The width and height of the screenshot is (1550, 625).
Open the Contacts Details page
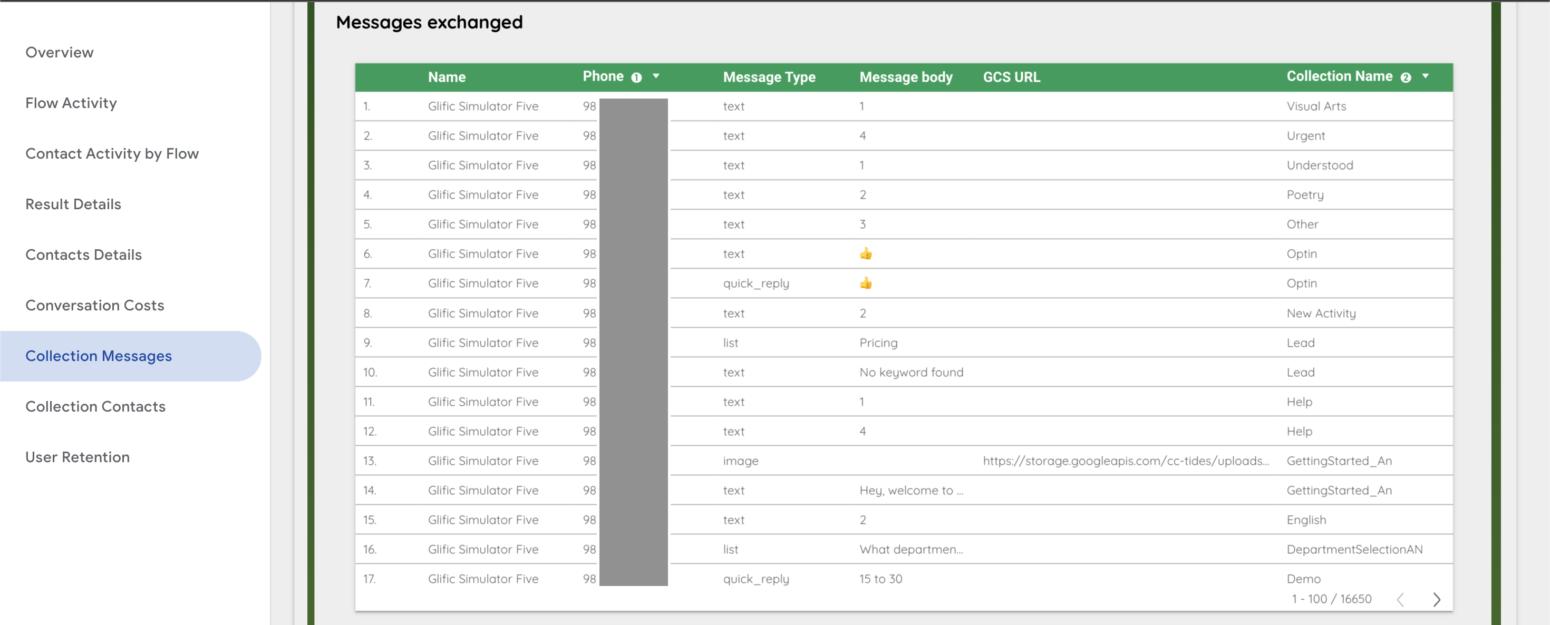coord(83,255)
